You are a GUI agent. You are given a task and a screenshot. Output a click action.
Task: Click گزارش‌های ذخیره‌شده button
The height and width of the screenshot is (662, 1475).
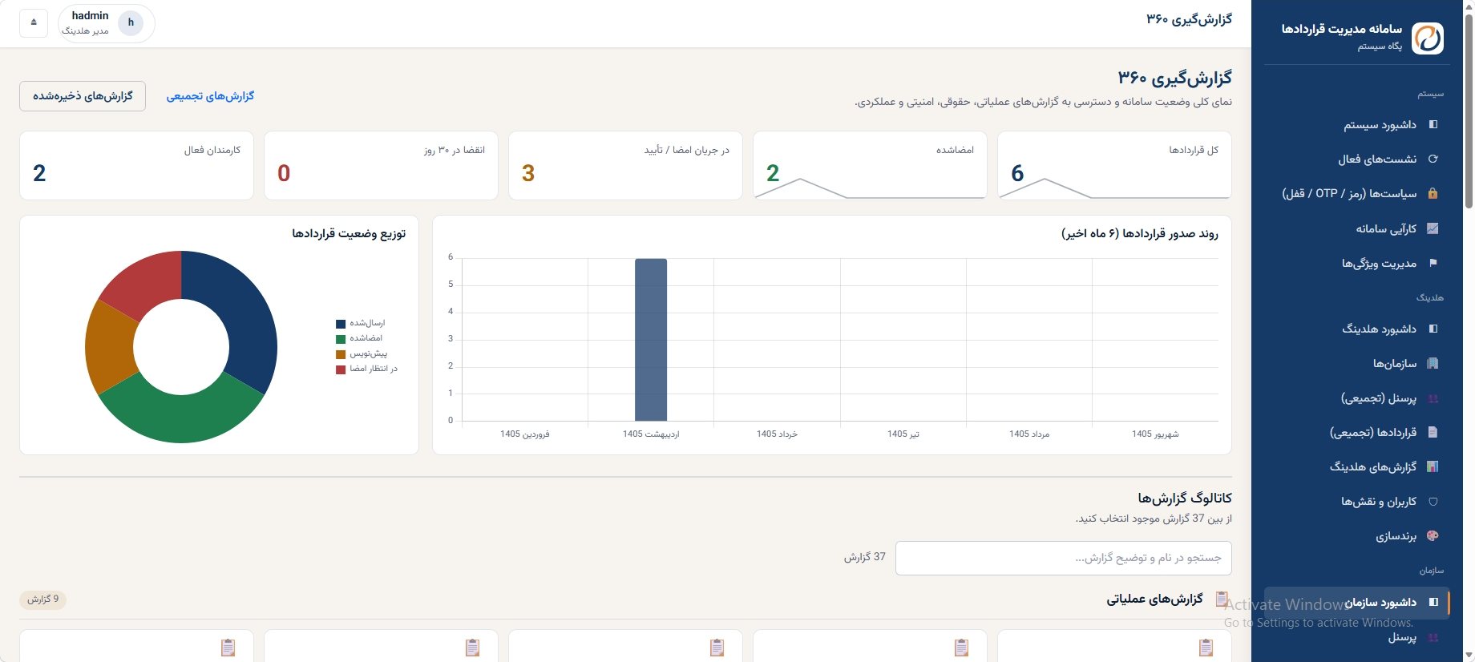pos(83,96)
